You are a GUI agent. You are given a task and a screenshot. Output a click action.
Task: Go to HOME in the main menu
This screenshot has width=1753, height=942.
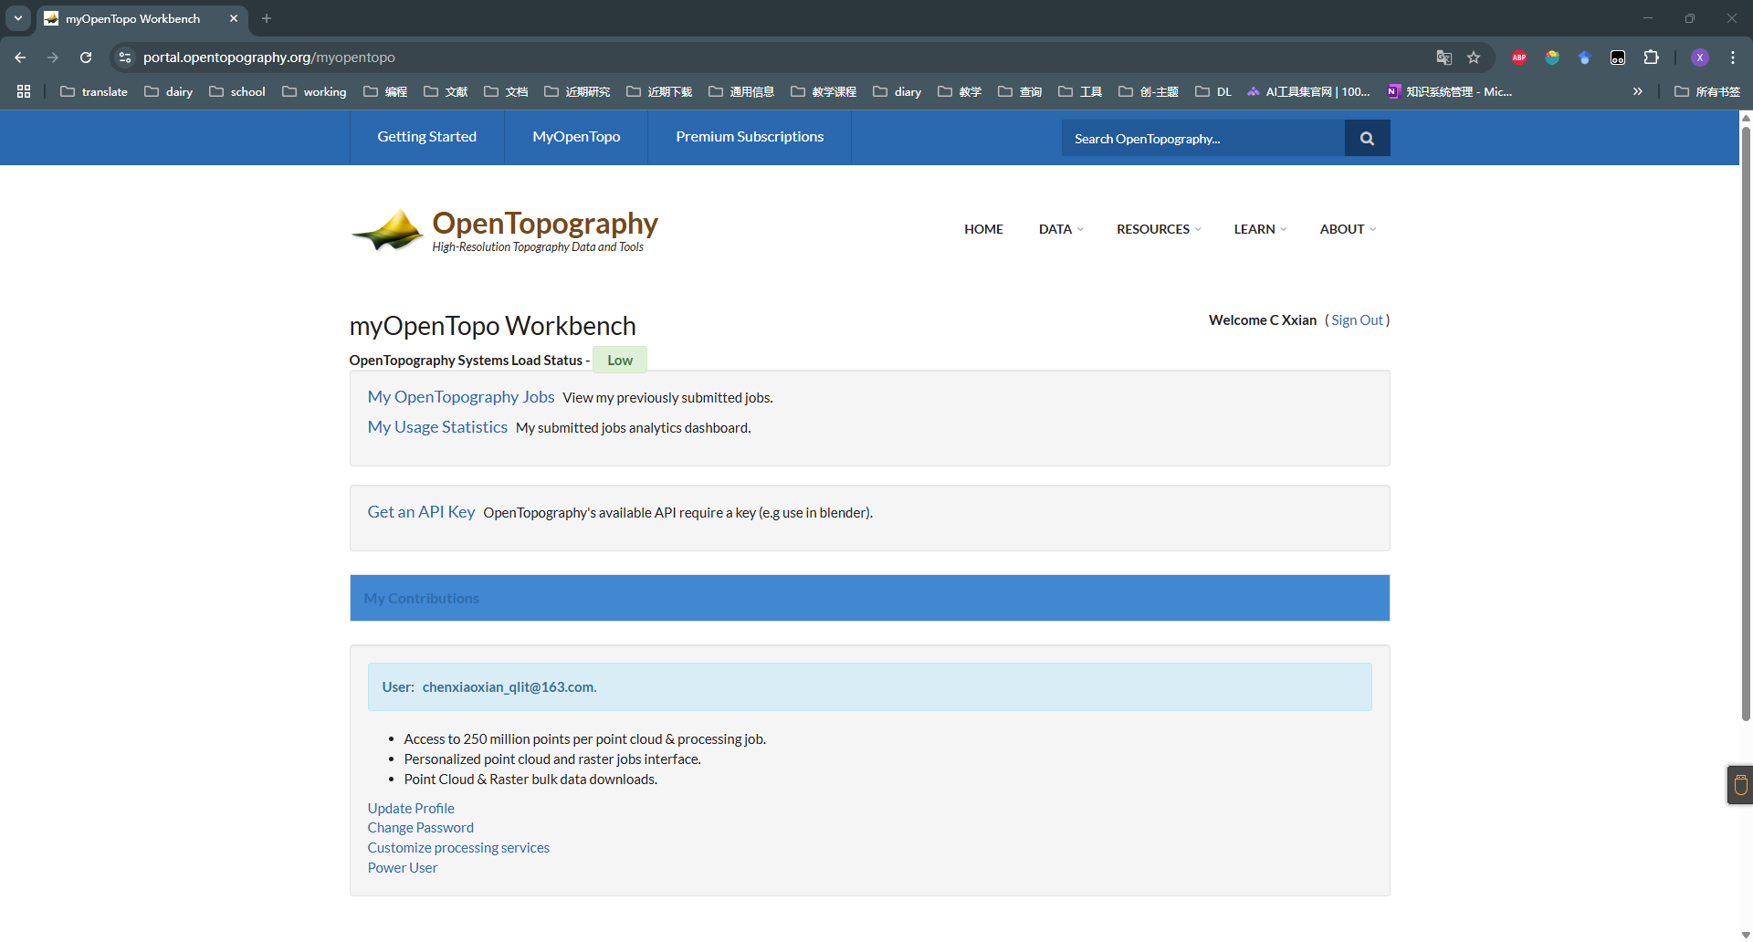pyautogui.click(x=983, y=229)
